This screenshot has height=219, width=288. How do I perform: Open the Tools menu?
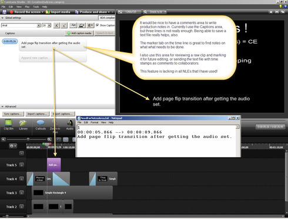36,6
